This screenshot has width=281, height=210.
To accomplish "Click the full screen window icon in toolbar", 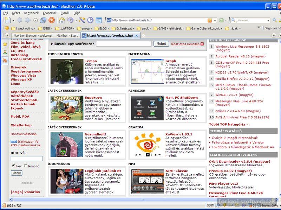I will tap(99, 20).
